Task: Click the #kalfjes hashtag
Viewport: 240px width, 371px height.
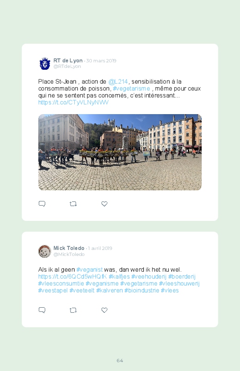Action: pos(119,276)
